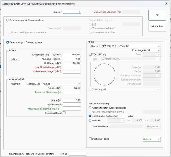
Task: Click the Nutzbare Höhe [m] field
Action: tap(72, 59)
